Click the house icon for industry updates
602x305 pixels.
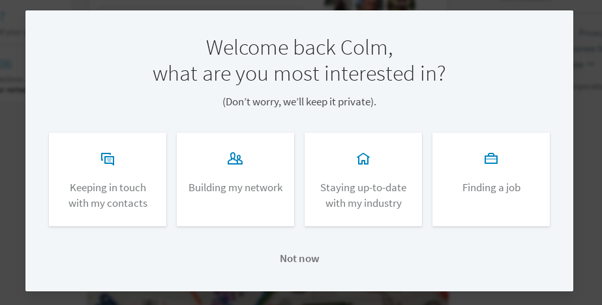(363, 159)
